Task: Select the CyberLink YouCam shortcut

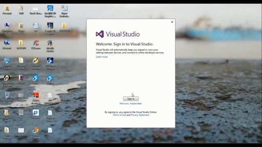Action: (7, 81)
